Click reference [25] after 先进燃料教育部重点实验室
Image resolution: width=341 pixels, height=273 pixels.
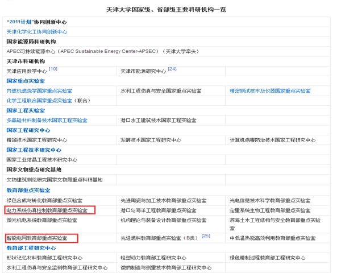pyautogui.click(x=206, y=236)
